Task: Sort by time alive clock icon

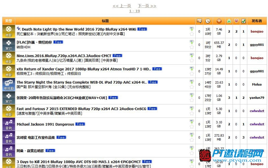Action: pos(208,21)
